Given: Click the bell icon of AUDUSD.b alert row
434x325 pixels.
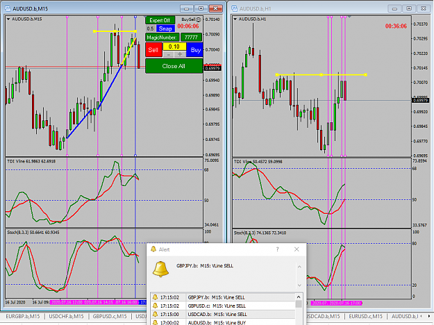Looking at the screenshot, I should click(155, 322).
